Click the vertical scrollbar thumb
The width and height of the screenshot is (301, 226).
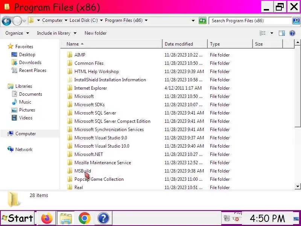[298, 86]
